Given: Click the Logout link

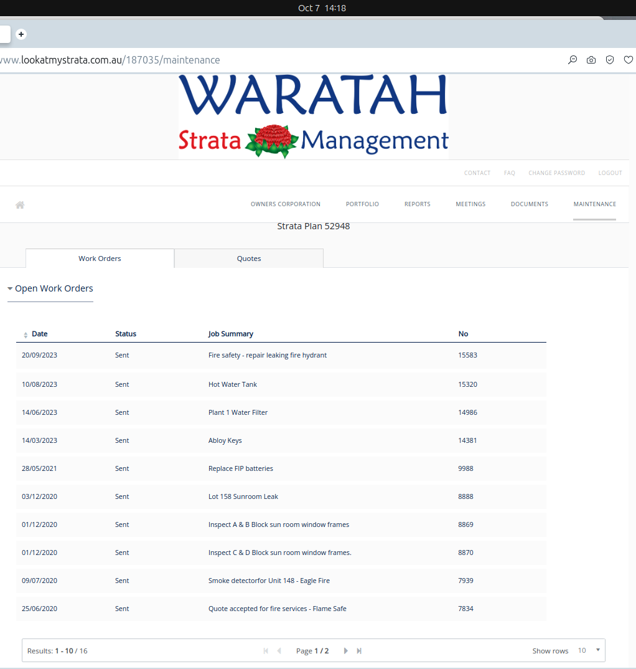Looking at the screenshot, I should 610,173.
